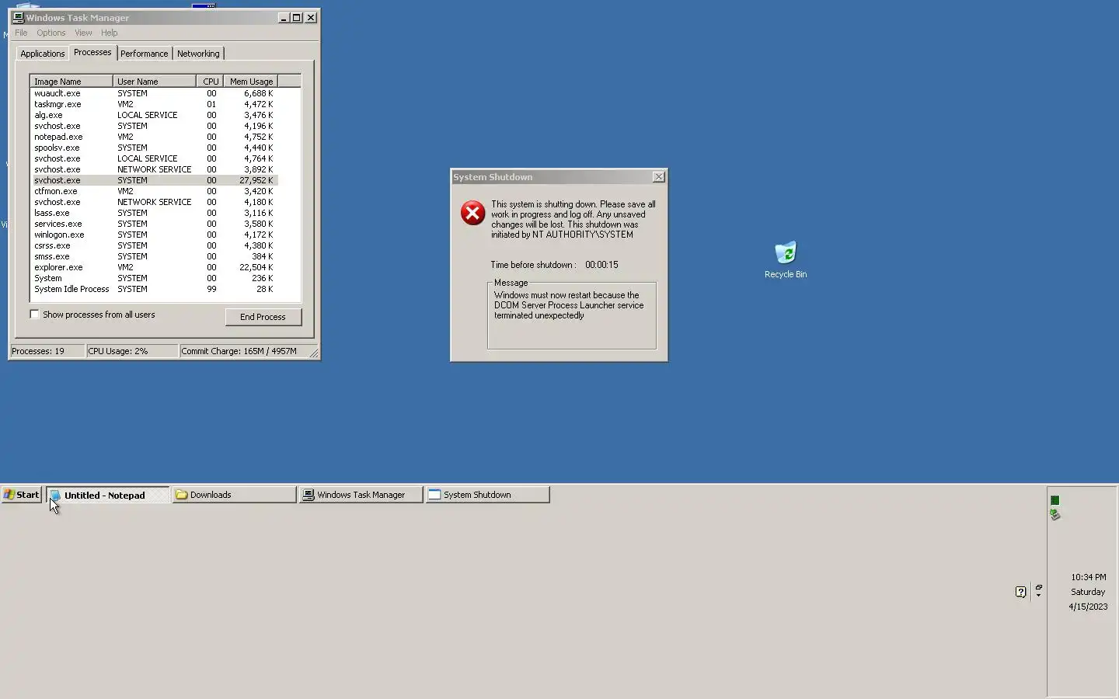Click Downloads folder icon on taskbar

[181, 495]
